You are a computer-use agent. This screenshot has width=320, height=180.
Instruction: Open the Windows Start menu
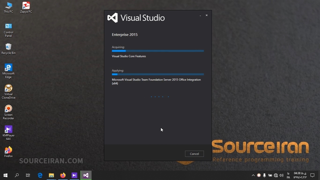click(x=5, y=175)
